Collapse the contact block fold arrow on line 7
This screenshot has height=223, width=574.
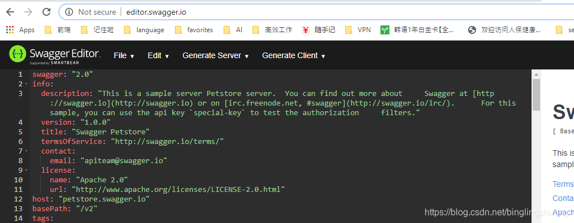(27, 151)
